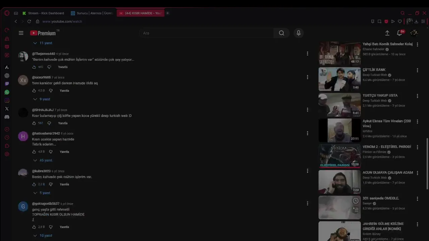This screenshot has width=429, height=241.
Task: Open the Yahşi Batı Komik Sahneler thumbnail
Action: point(340,53)
